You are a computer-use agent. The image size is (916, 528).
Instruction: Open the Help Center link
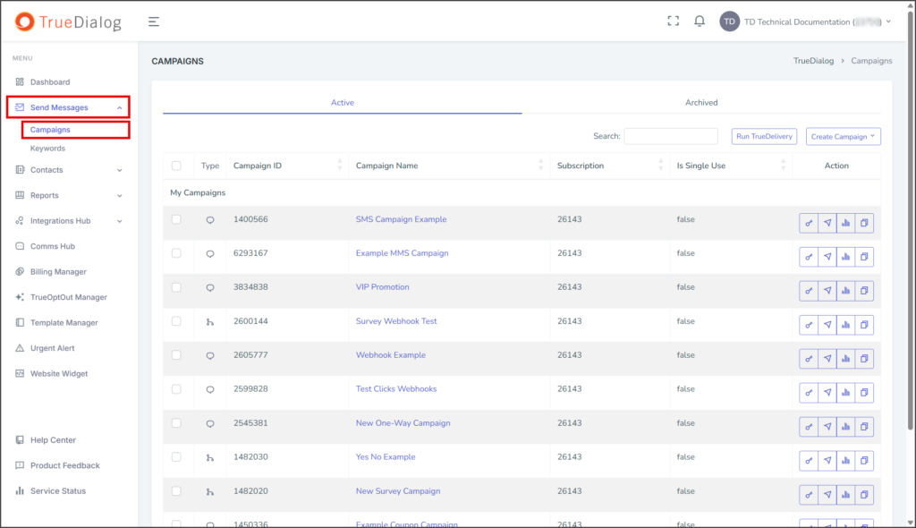click(x=53, y=439)
